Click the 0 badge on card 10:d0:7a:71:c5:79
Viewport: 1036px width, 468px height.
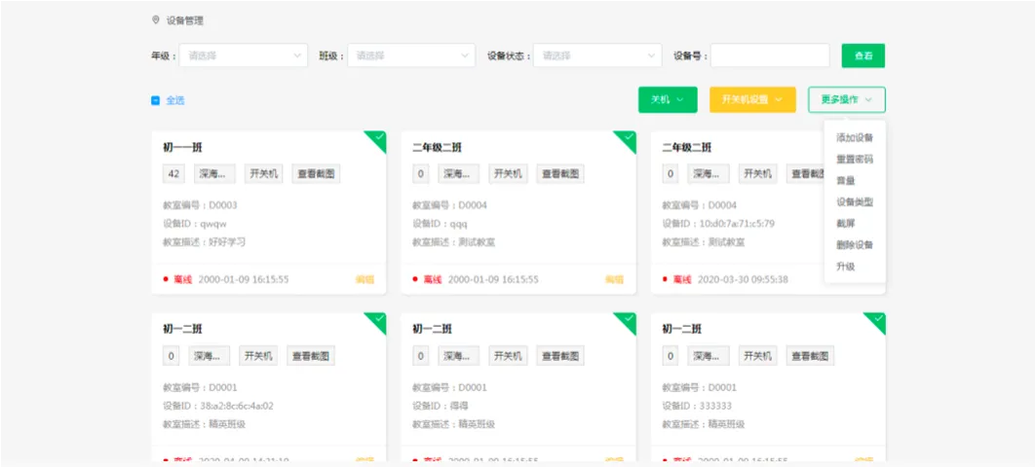pyautogui.click(x=670, y=174)
